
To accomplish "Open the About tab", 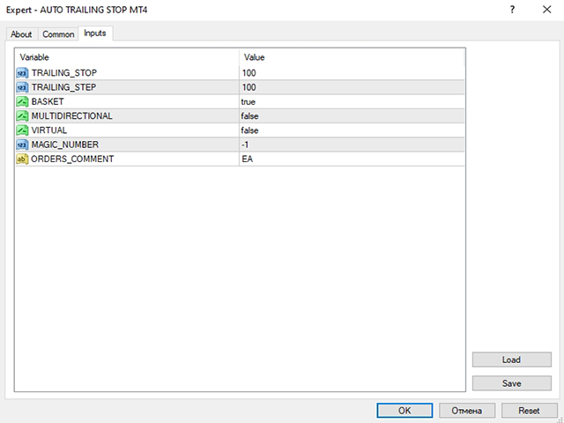I will point(21,34).
